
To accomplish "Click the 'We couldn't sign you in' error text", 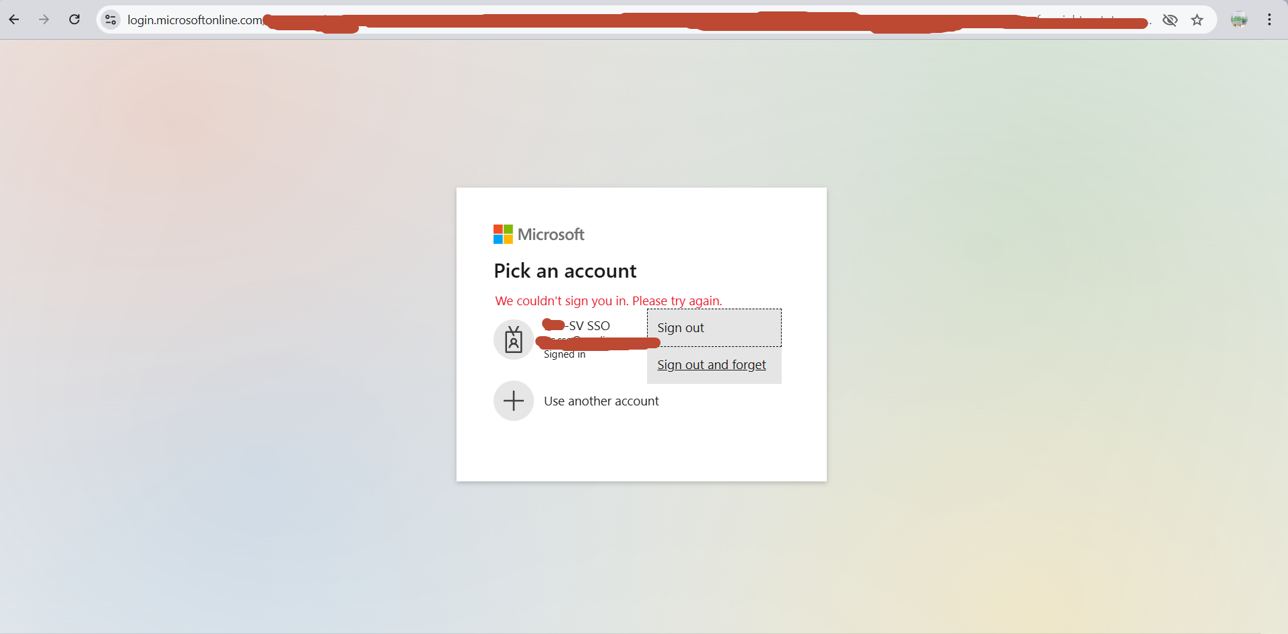I will [609, 301].
